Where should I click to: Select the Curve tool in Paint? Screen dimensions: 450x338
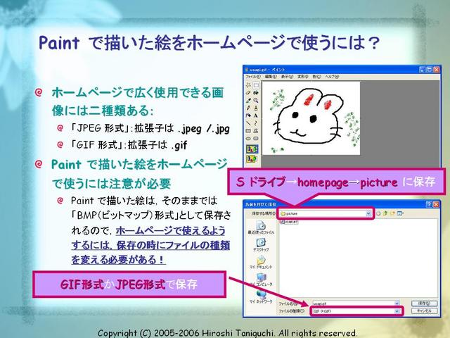click(x=256, y=123)
